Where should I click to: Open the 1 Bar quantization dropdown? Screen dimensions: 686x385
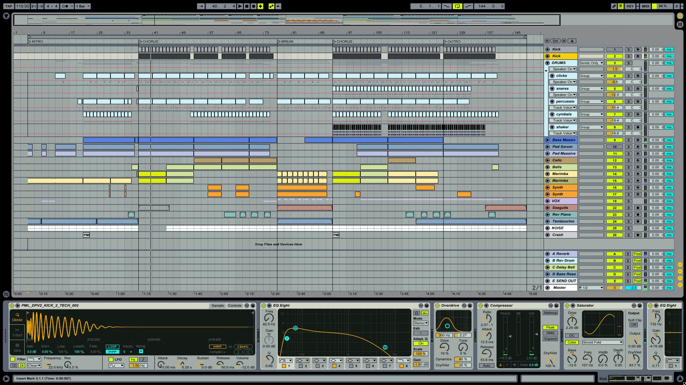point(83,6)
